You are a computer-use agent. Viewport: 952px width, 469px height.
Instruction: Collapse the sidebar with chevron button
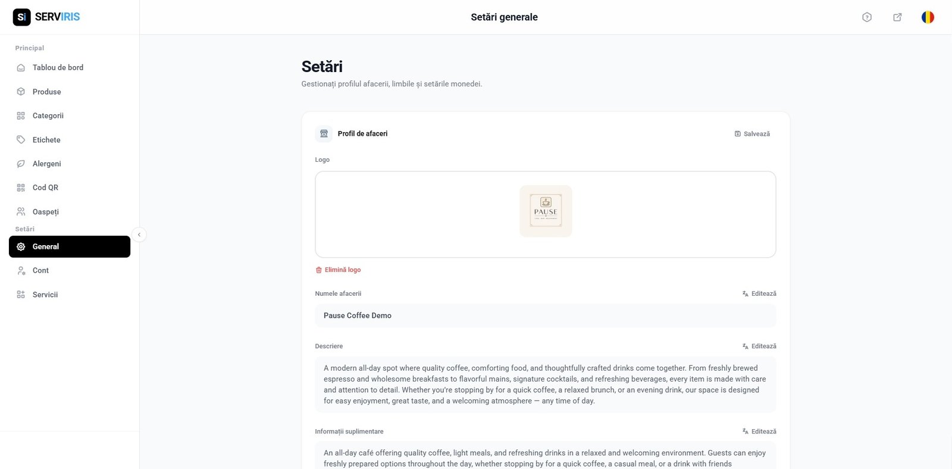point(139,234)
